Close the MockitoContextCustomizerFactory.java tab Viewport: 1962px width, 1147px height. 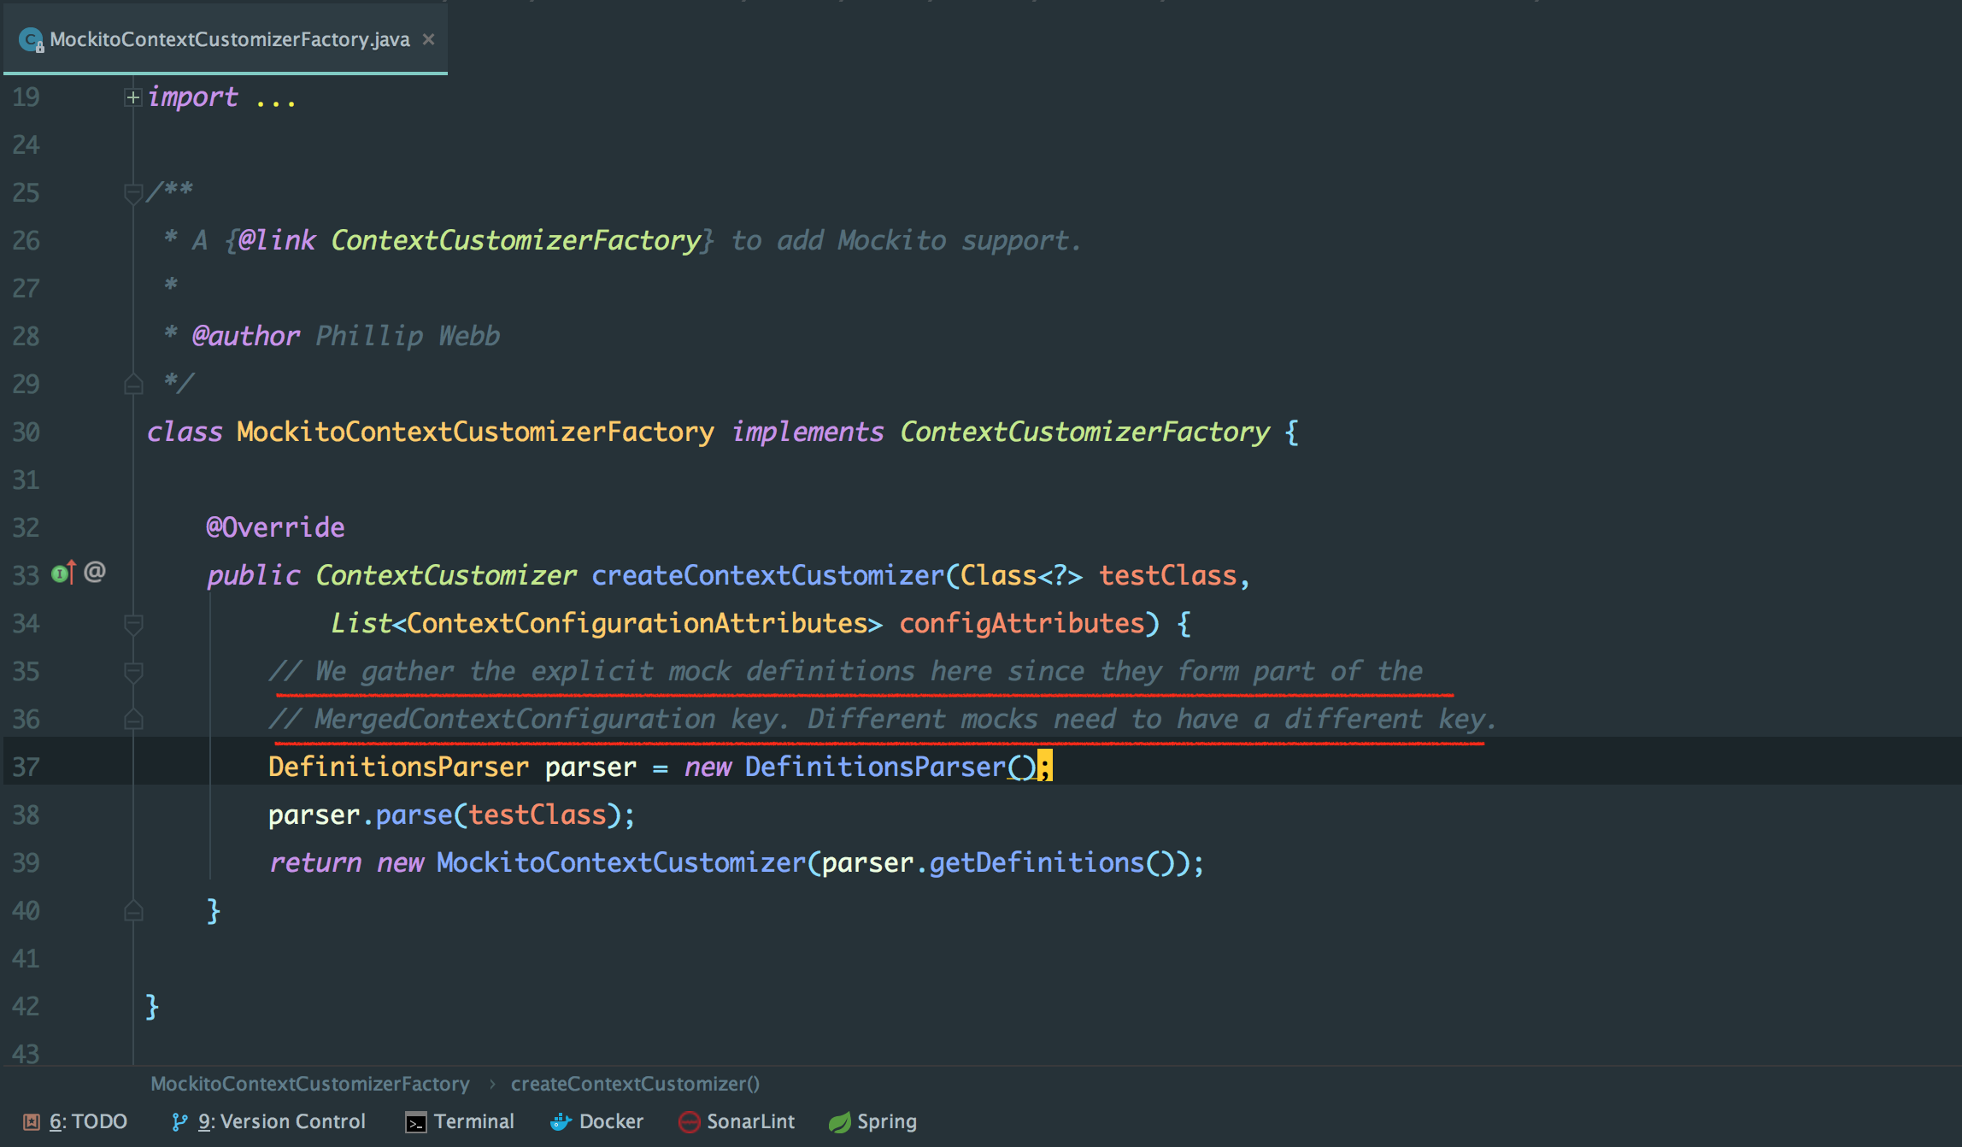coord(429,39)
